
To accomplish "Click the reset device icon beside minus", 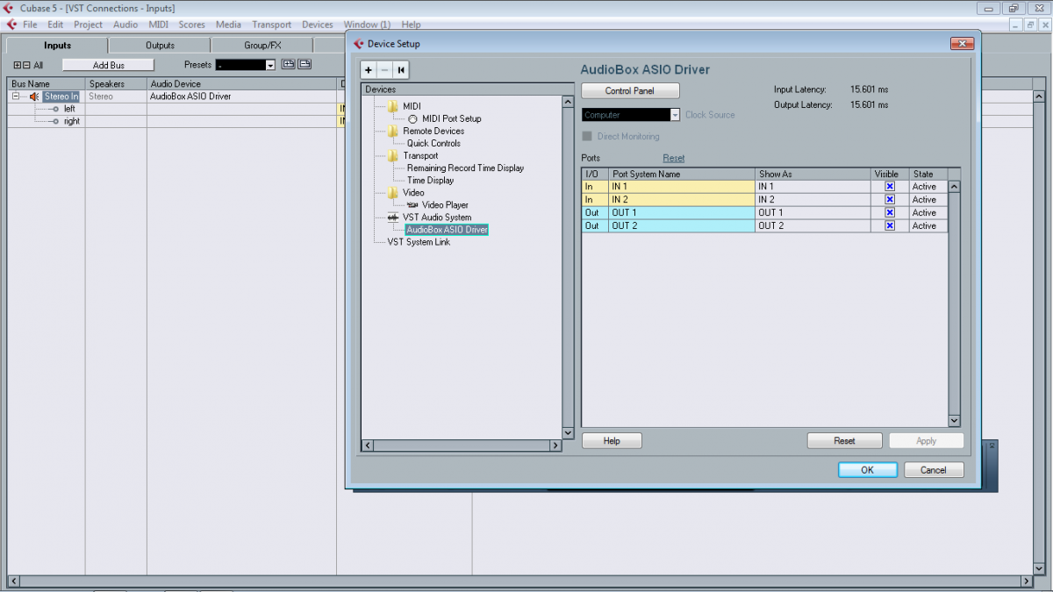I will click(401, 70).
